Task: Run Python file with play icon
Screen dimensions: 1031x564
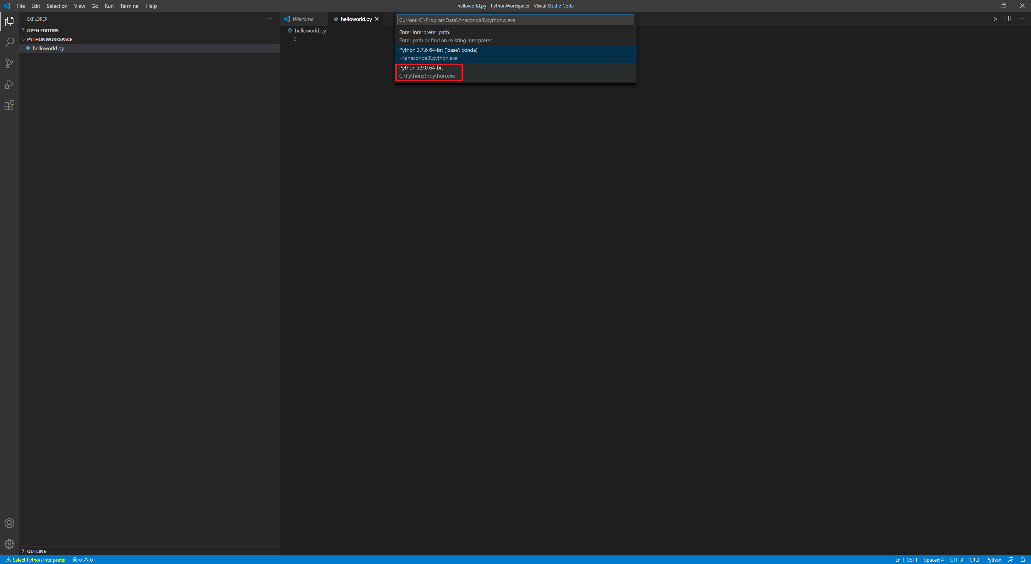Action: [995, 19]
